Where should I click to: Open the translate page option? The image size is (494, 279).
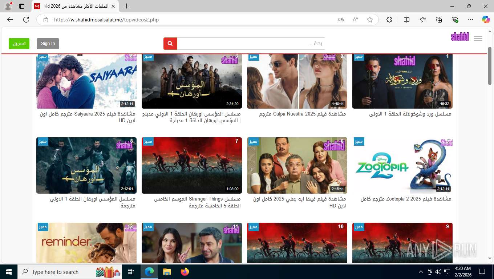pyautogui.click(x=341, y=20)
